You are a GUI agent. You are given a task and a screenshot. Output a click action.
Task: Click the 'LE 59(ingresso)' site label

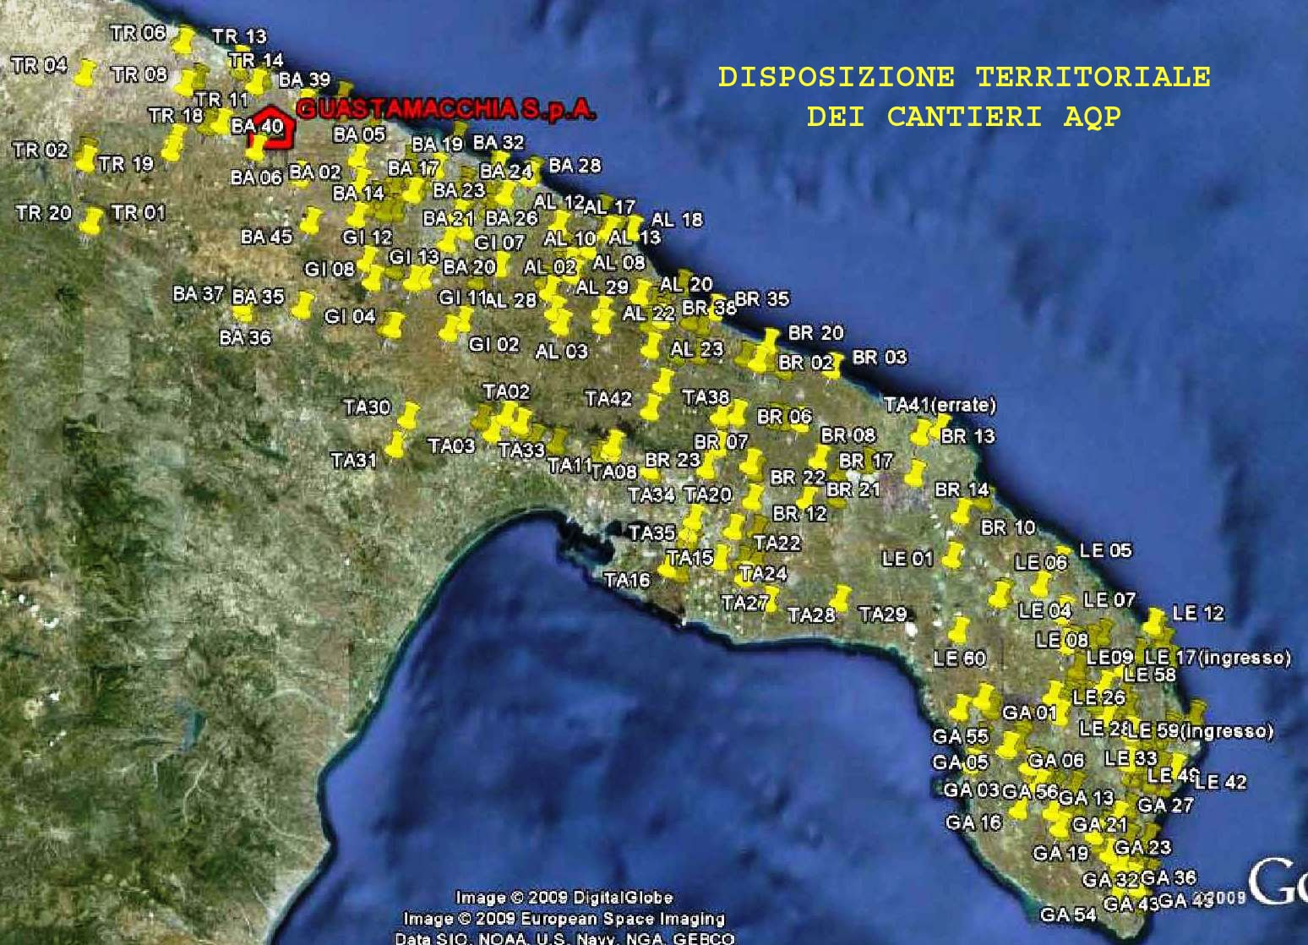point(1200,730)
